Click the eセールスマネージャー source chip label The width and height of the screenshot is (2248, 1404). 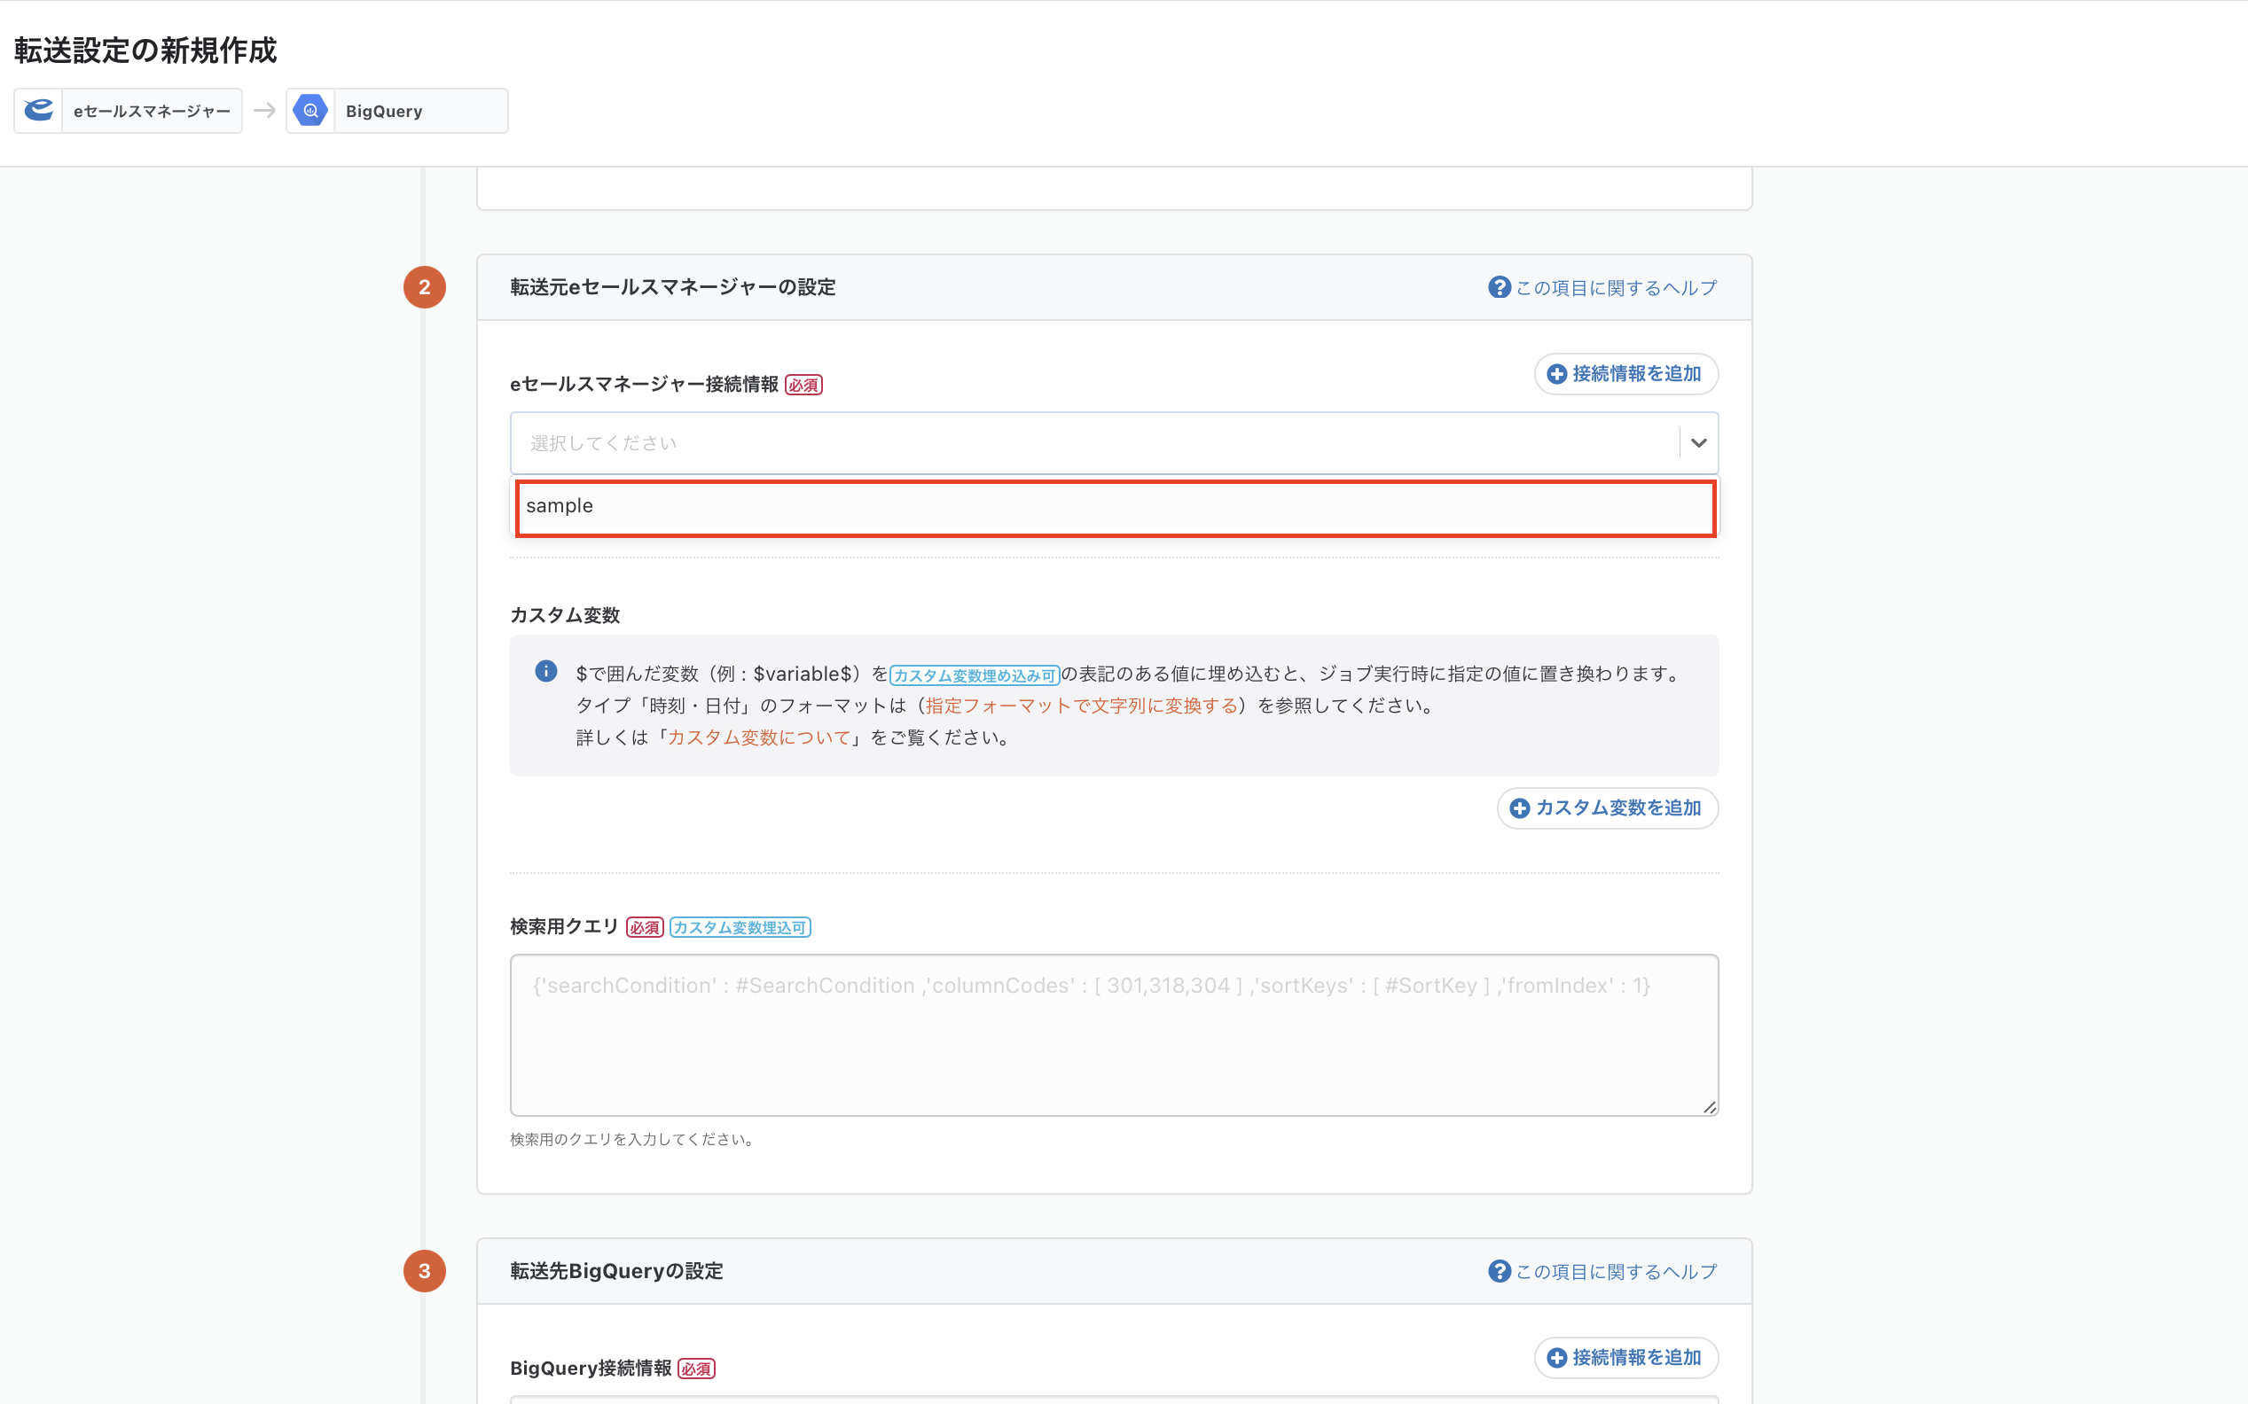click(x=152, y=112)
